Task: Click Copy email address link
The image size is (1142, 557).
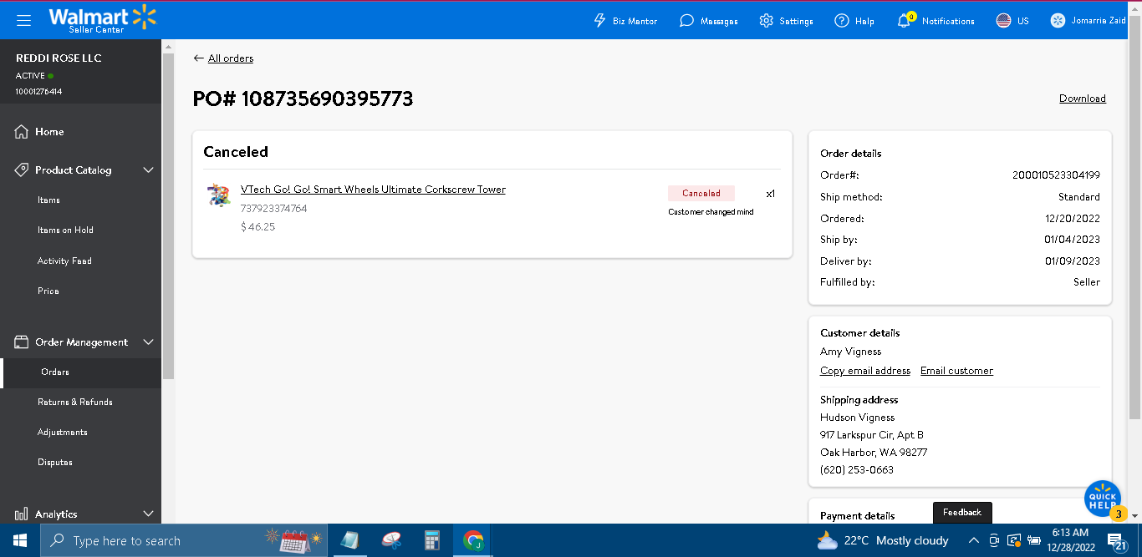Action: point(865,371)
